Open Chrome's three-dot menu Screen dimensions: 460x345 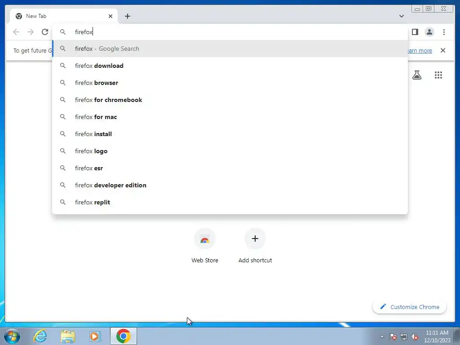(444, 32)
